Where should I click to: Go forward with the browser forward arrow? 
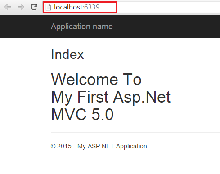point(21,7)
